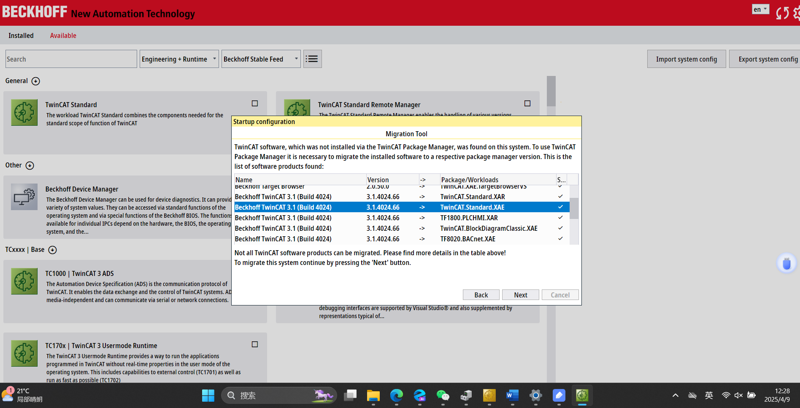Click the clock and date in the taskbar
Screen dimensions: 800x408
tap(778, 395)
